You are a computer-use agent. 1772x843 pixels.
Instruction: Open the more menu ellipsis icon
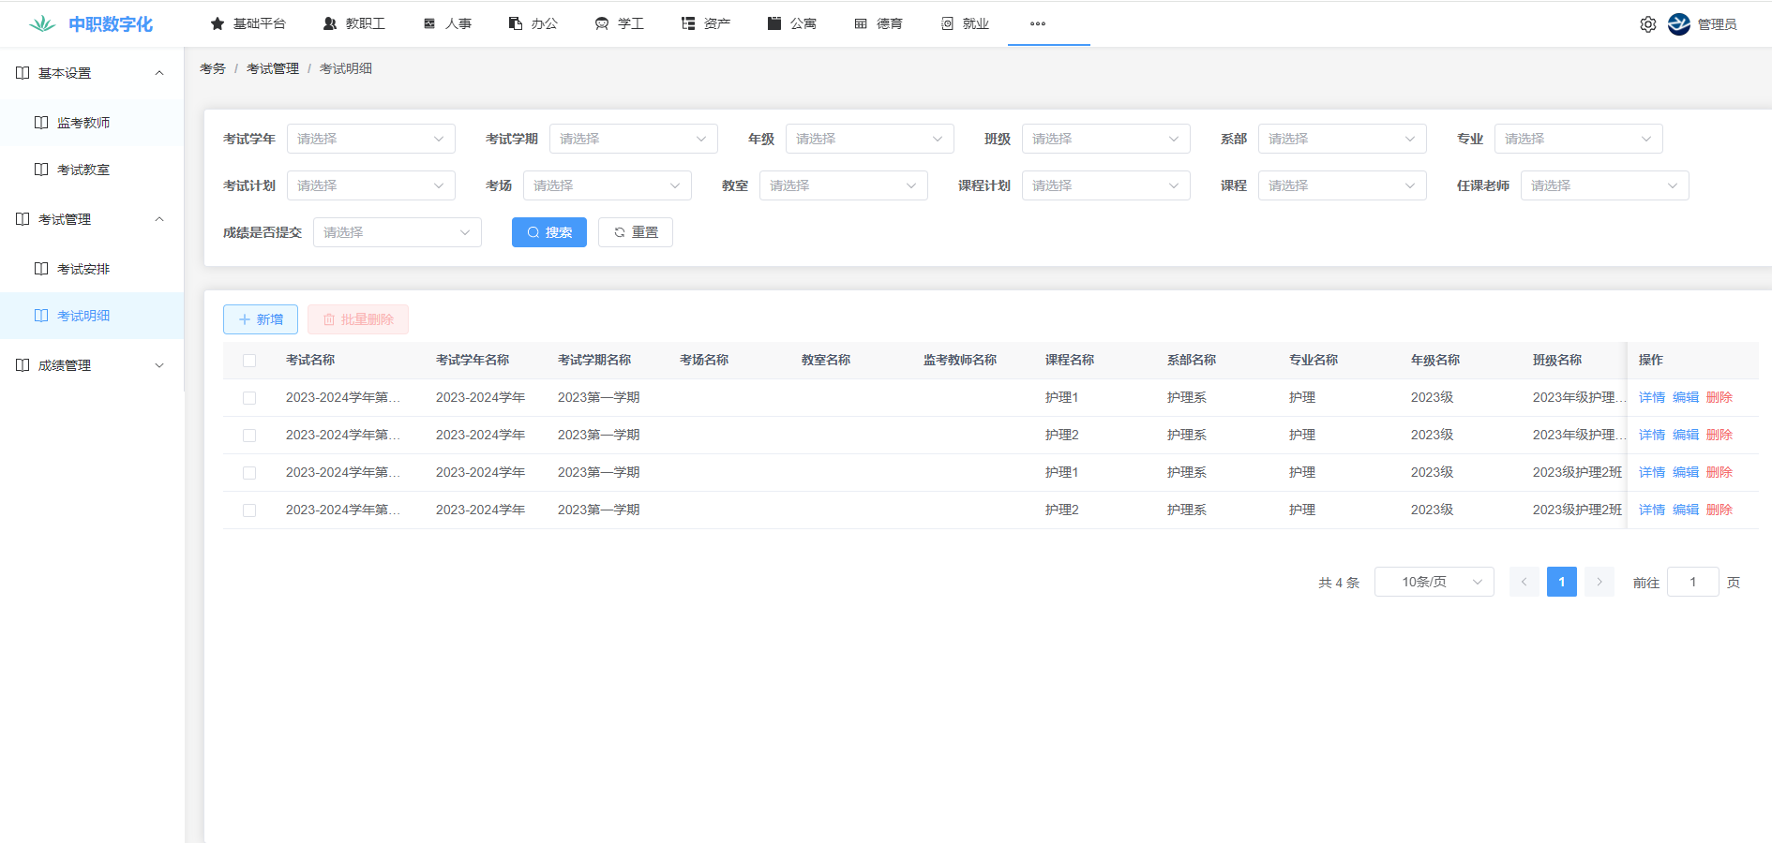[x=1037, y=23]
